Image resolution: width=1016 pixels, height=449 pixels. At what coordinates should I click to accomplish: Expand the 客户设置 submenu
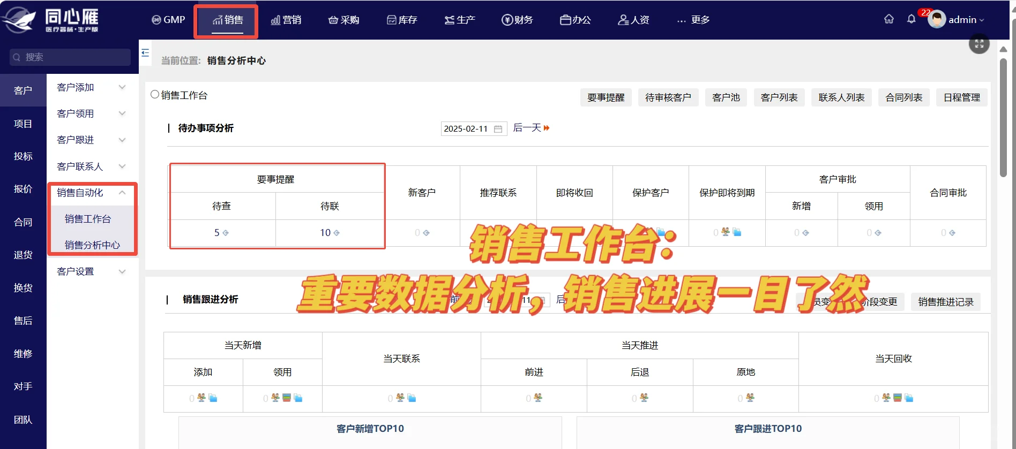(122, 271)
